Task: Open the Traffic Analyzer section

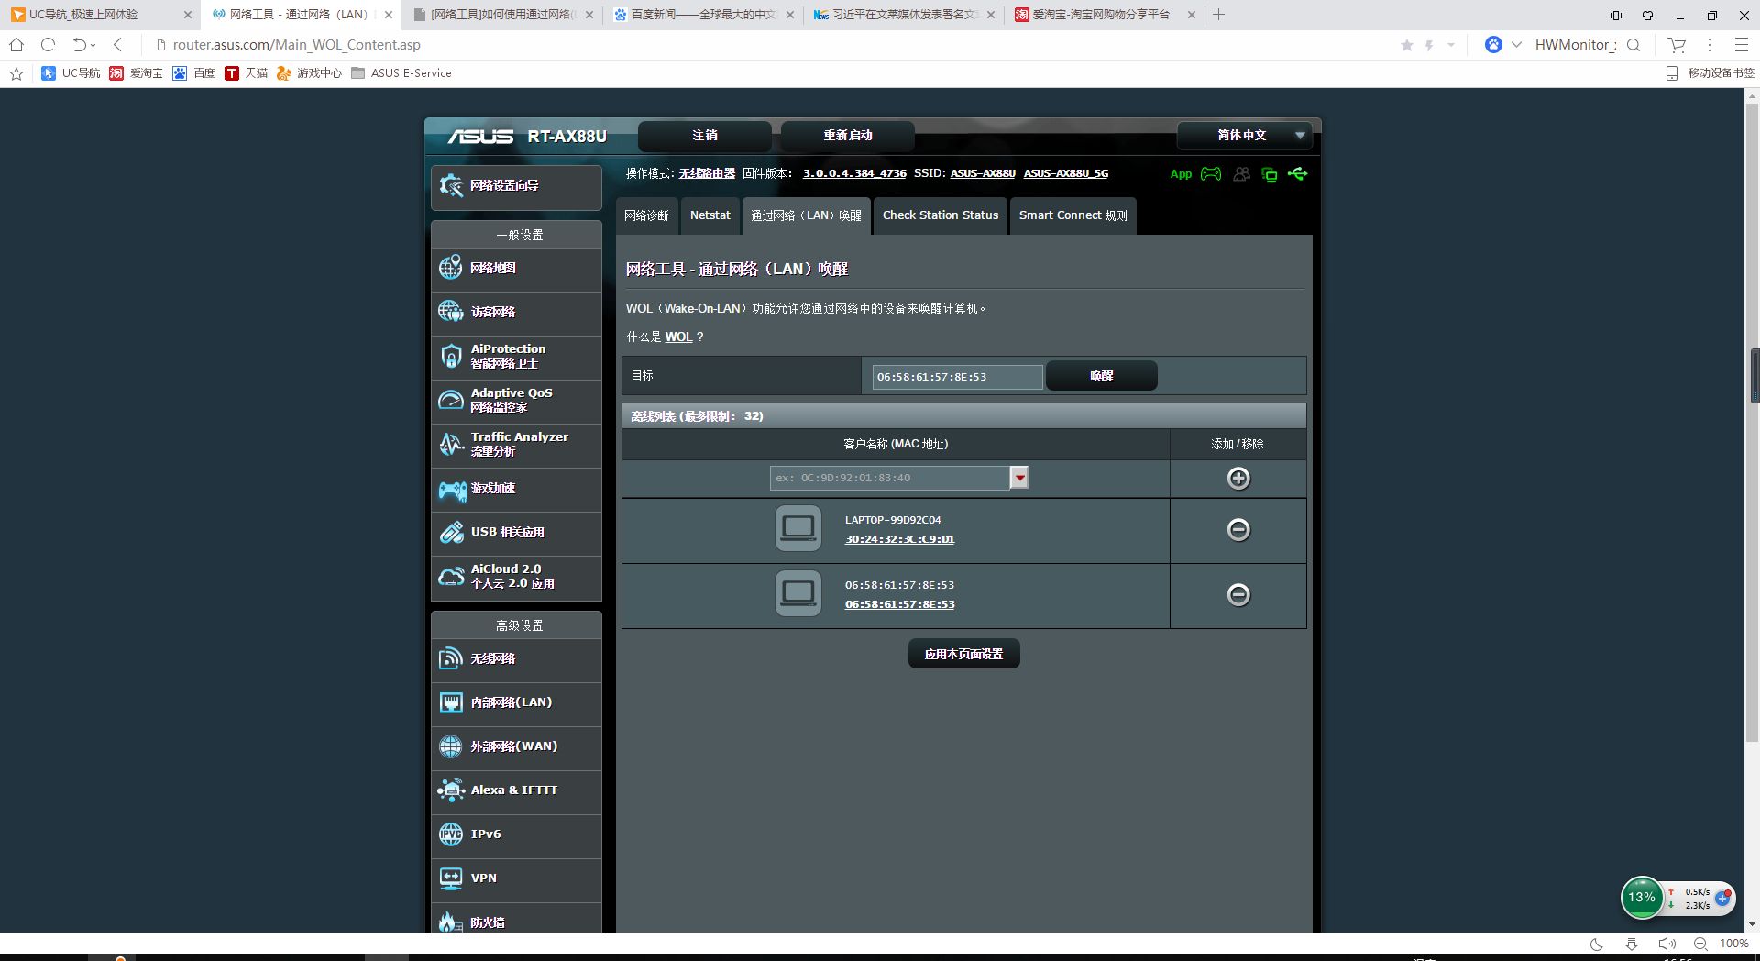Action: (x=516, y=445)
